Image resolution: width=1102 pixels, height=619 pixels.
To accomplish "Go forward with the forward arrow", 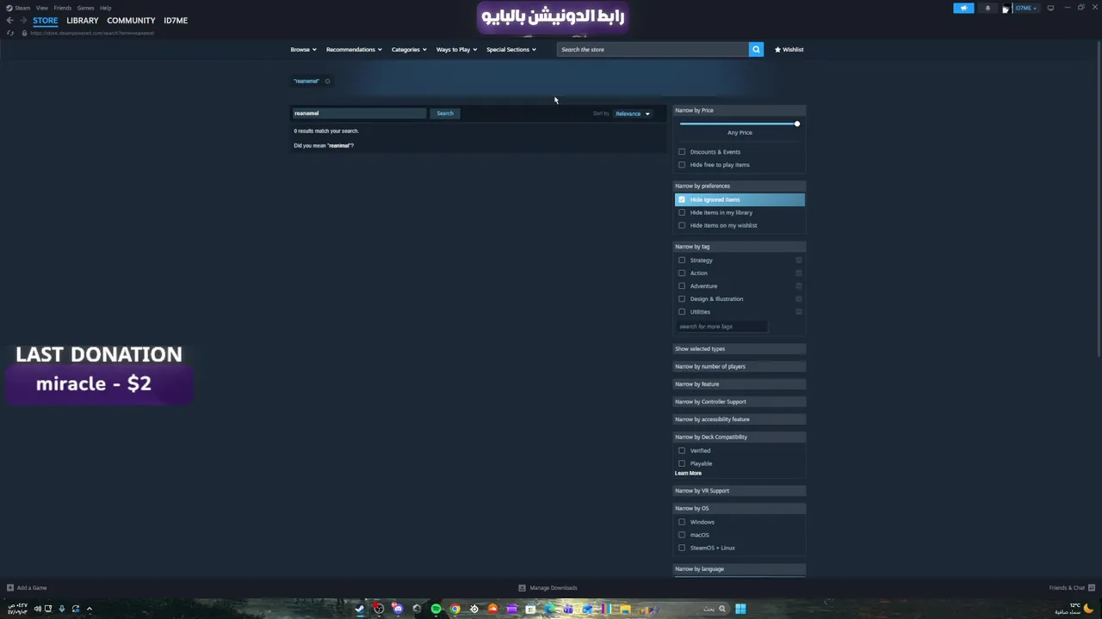I will pos(22,21).
